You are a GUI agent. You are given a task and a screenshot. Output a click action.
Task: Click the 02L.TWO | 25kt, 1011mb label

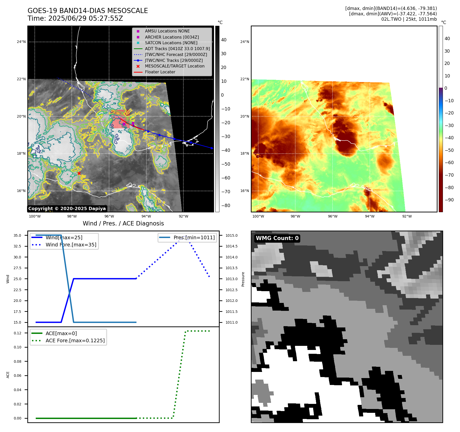point(409,19)
